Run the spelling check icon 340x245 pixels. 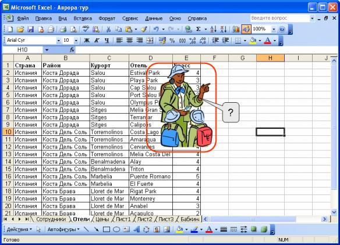click(x=86, y=29)
